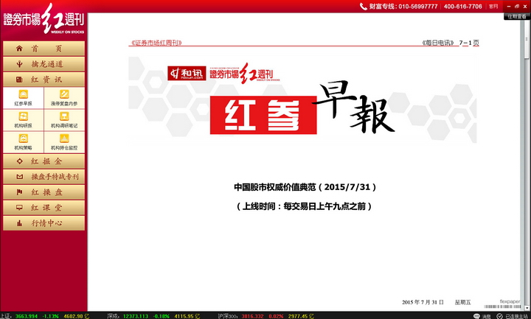Screen dimensions: 531x319
Task: Click the phone handset icon by 财富专线
Action: 364,7
